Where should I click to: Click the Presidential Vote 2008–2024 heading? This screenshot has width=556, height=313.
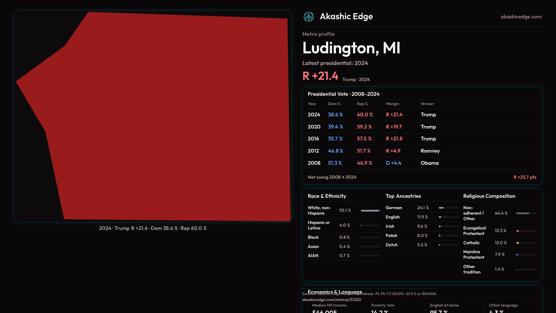[x=343, y=94]
